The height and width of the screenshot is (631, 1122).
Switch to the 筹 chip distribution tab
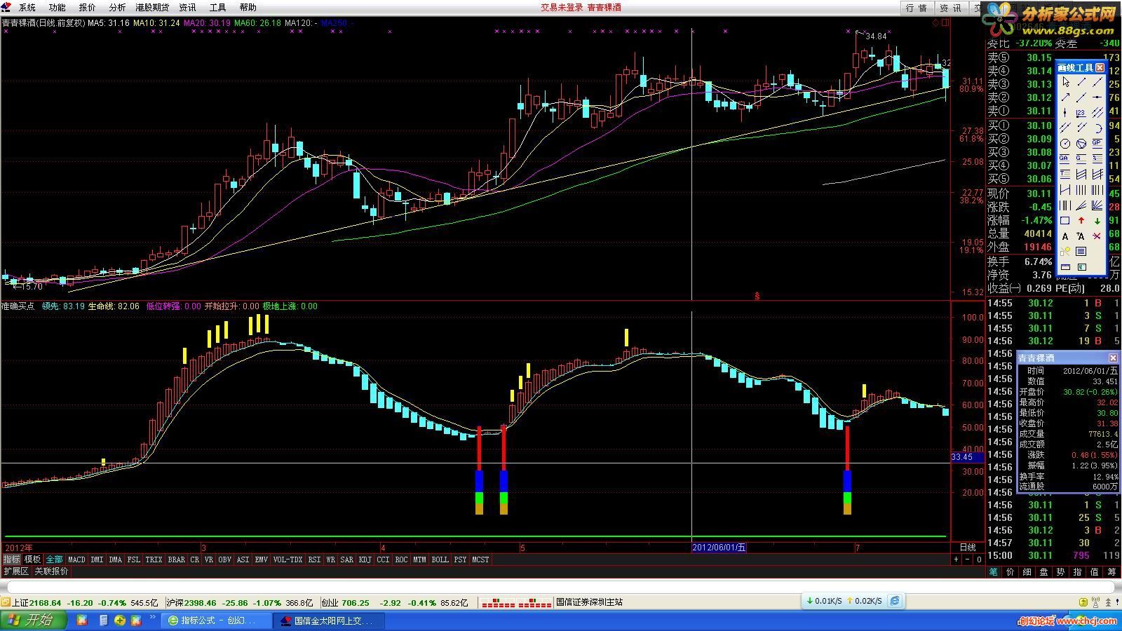click(1112, 572)
